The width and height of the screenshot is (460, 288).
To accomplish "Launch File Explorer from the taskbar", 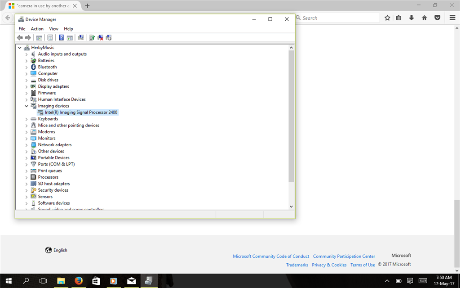I will point(61,281).
